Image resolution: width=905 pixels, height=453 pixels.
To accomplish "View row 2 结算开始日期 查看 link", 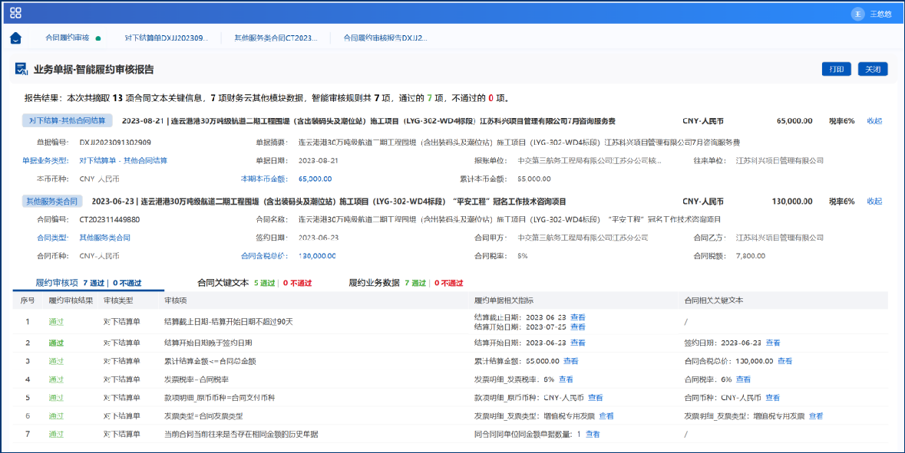I will (578, 343).
